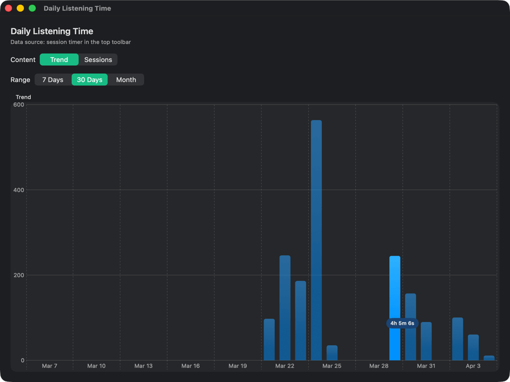
Task: Click the tallest bar in the chart
Action: point(316,239)
